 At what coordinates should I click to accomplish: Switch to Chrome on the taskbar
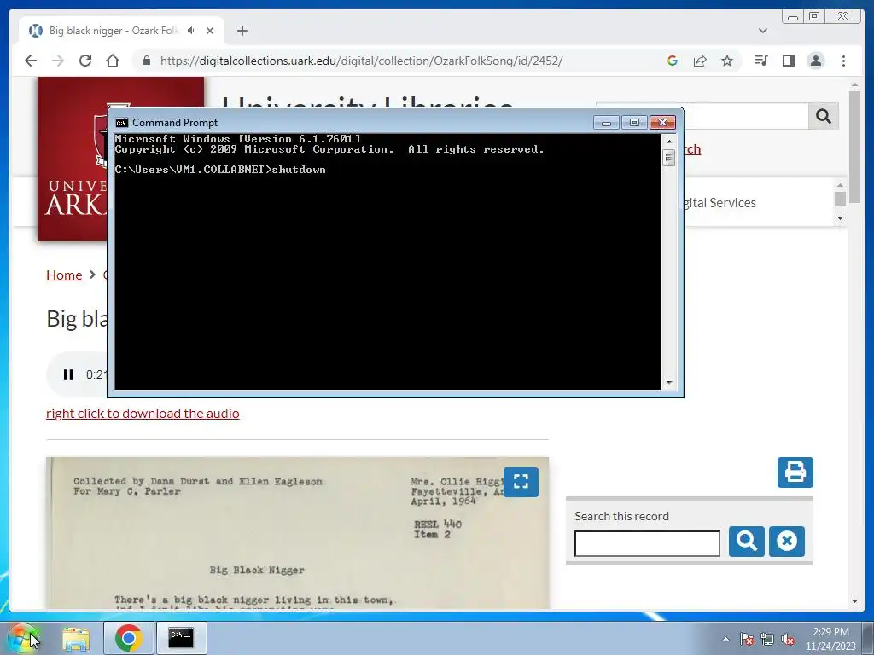[128, 638]
